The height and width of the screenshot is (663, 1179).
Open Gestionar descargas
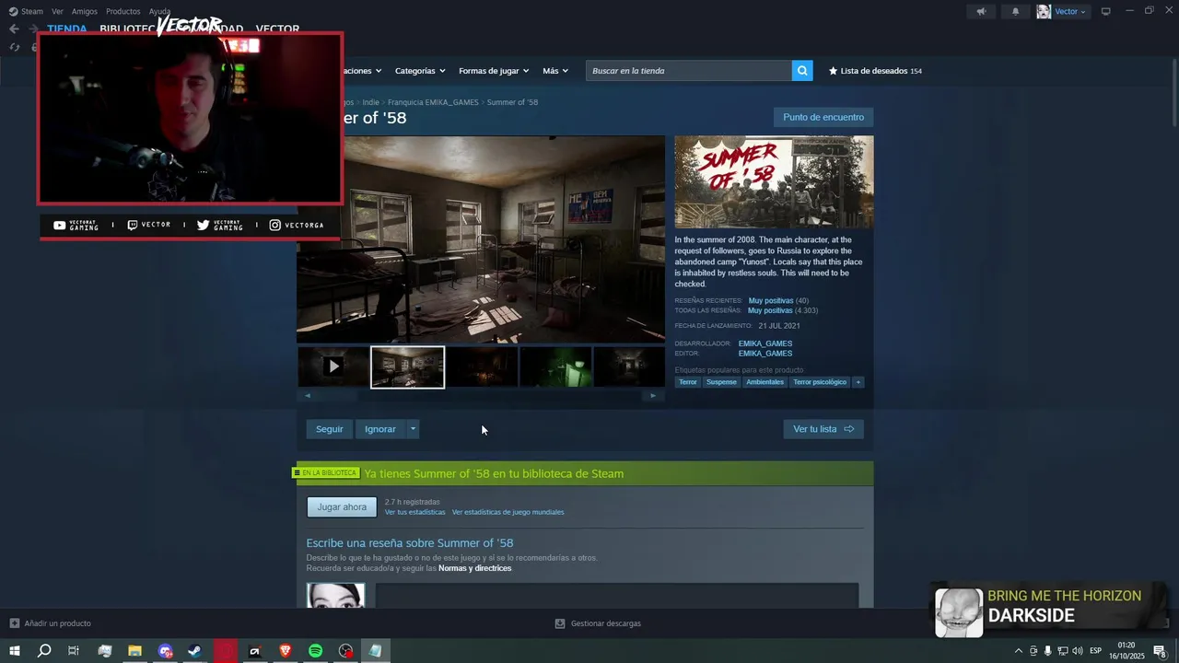(605, 623)
